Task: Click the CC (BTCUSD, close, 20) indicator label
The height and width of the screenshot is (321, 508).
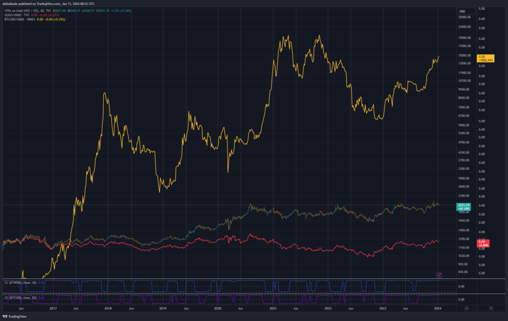Action: tap(21, 298)
